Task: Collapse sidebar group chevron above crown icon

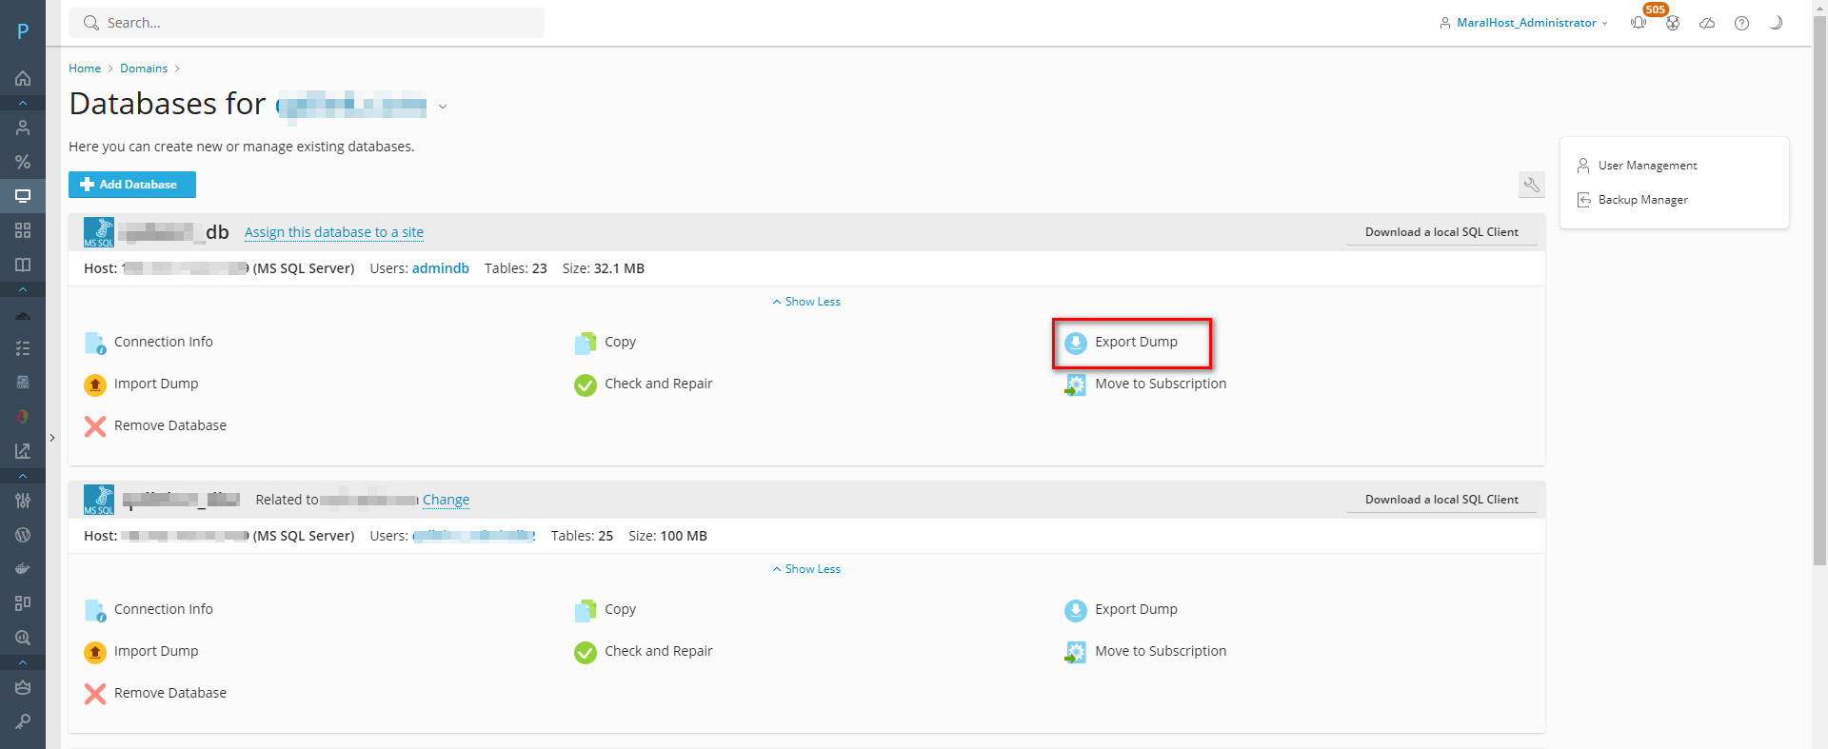Action: pos(23,662)
